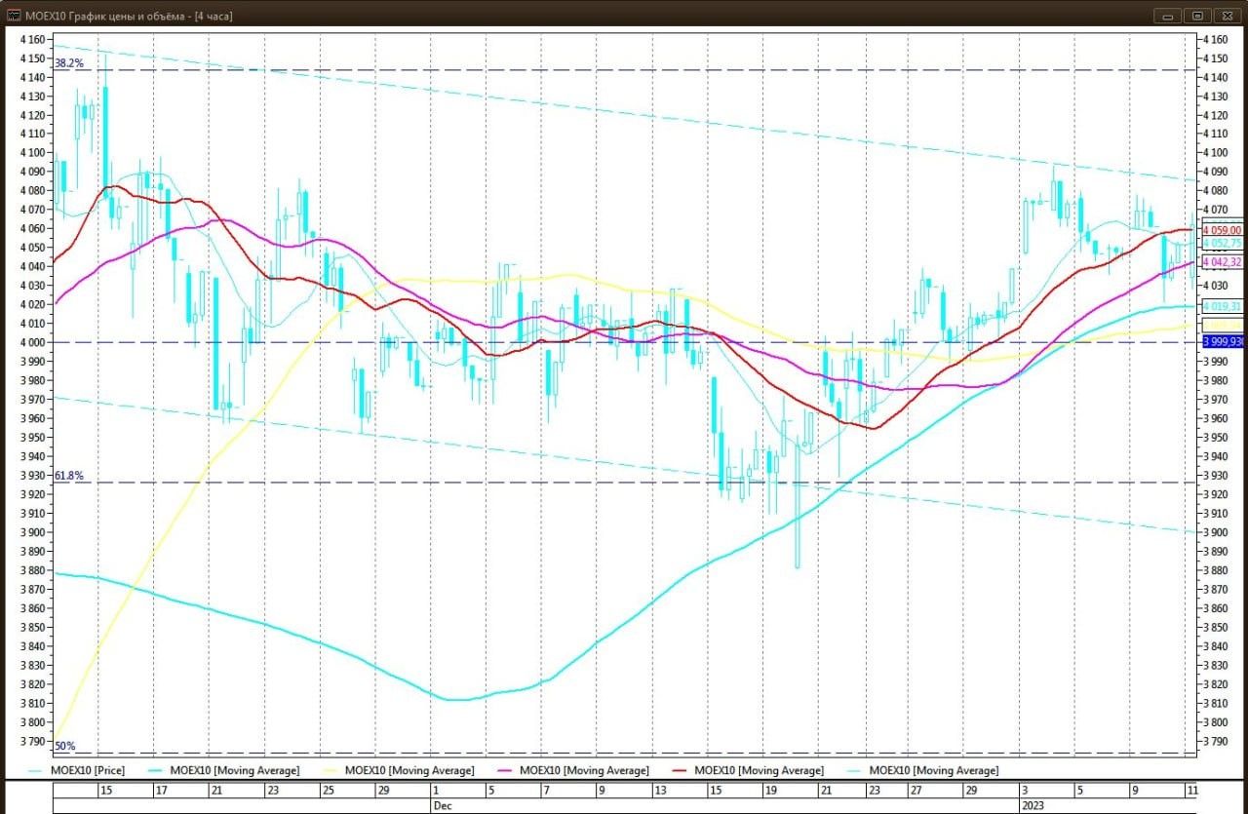The image size is (1248, 814).
Task: Click the 4 059,00 red price tag
Action: coord(1223,230)
